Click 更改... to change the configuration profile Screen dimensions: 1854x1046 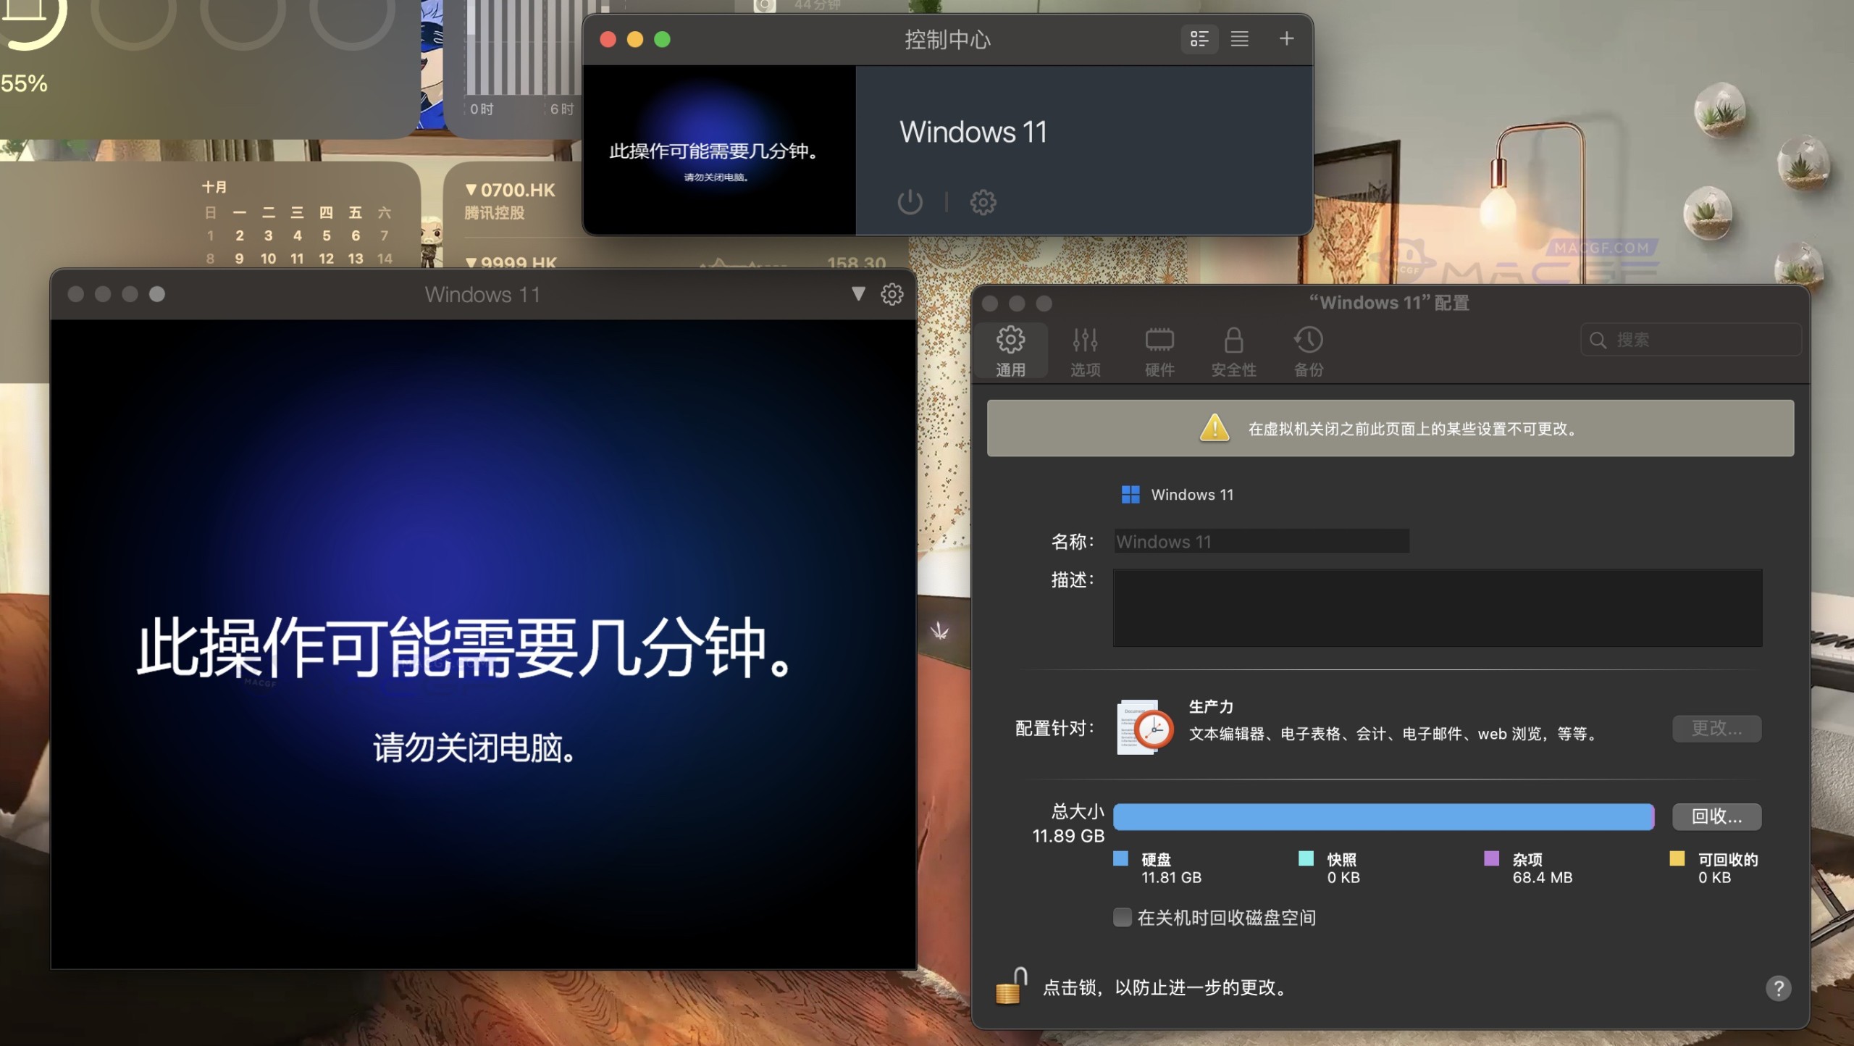[1716, 729]
